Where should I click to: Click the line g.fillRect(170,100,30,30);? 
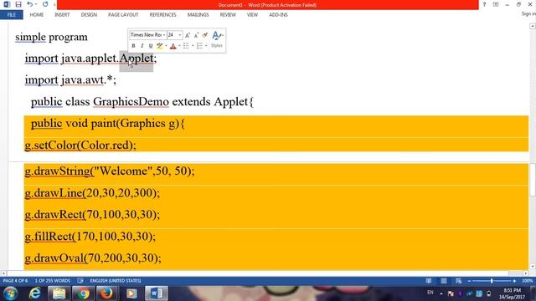(90, 236)
